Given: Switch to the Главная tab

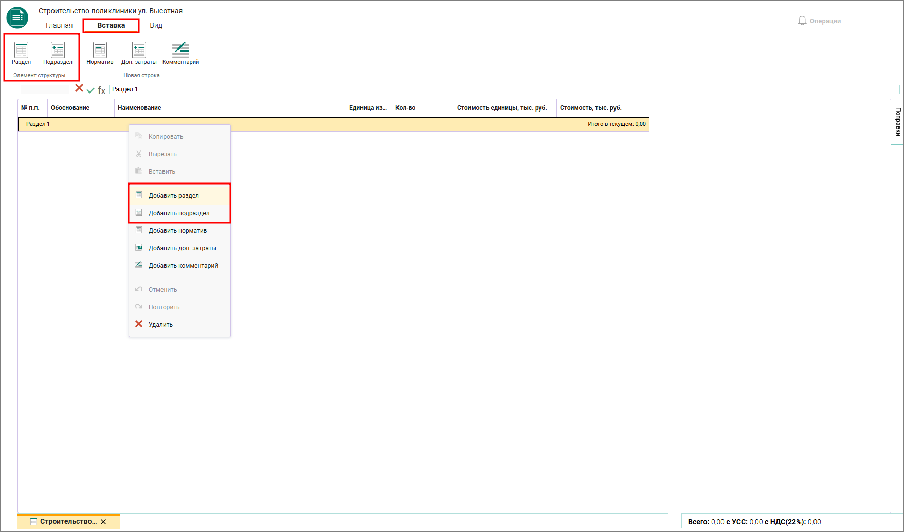Looking at the screenshot, I should point(59,25).
